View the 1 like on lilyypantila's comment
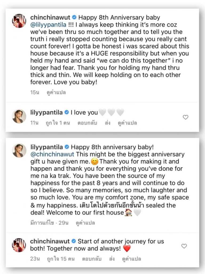The height and width of the screenshot is (274, 205). point(58,123)
